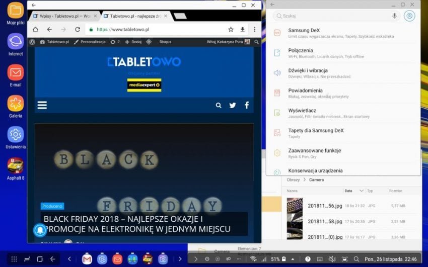Open the Black Friday 2018 article headline
This screenshot has height=267, width=428.
click(x=137, y=224)
